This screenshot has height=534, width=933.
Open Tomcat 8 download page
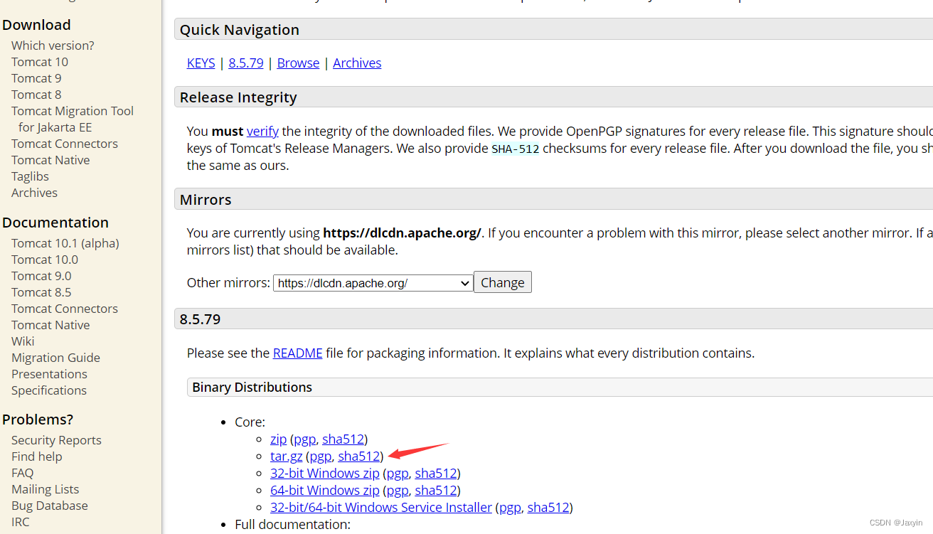click(36, 95)
